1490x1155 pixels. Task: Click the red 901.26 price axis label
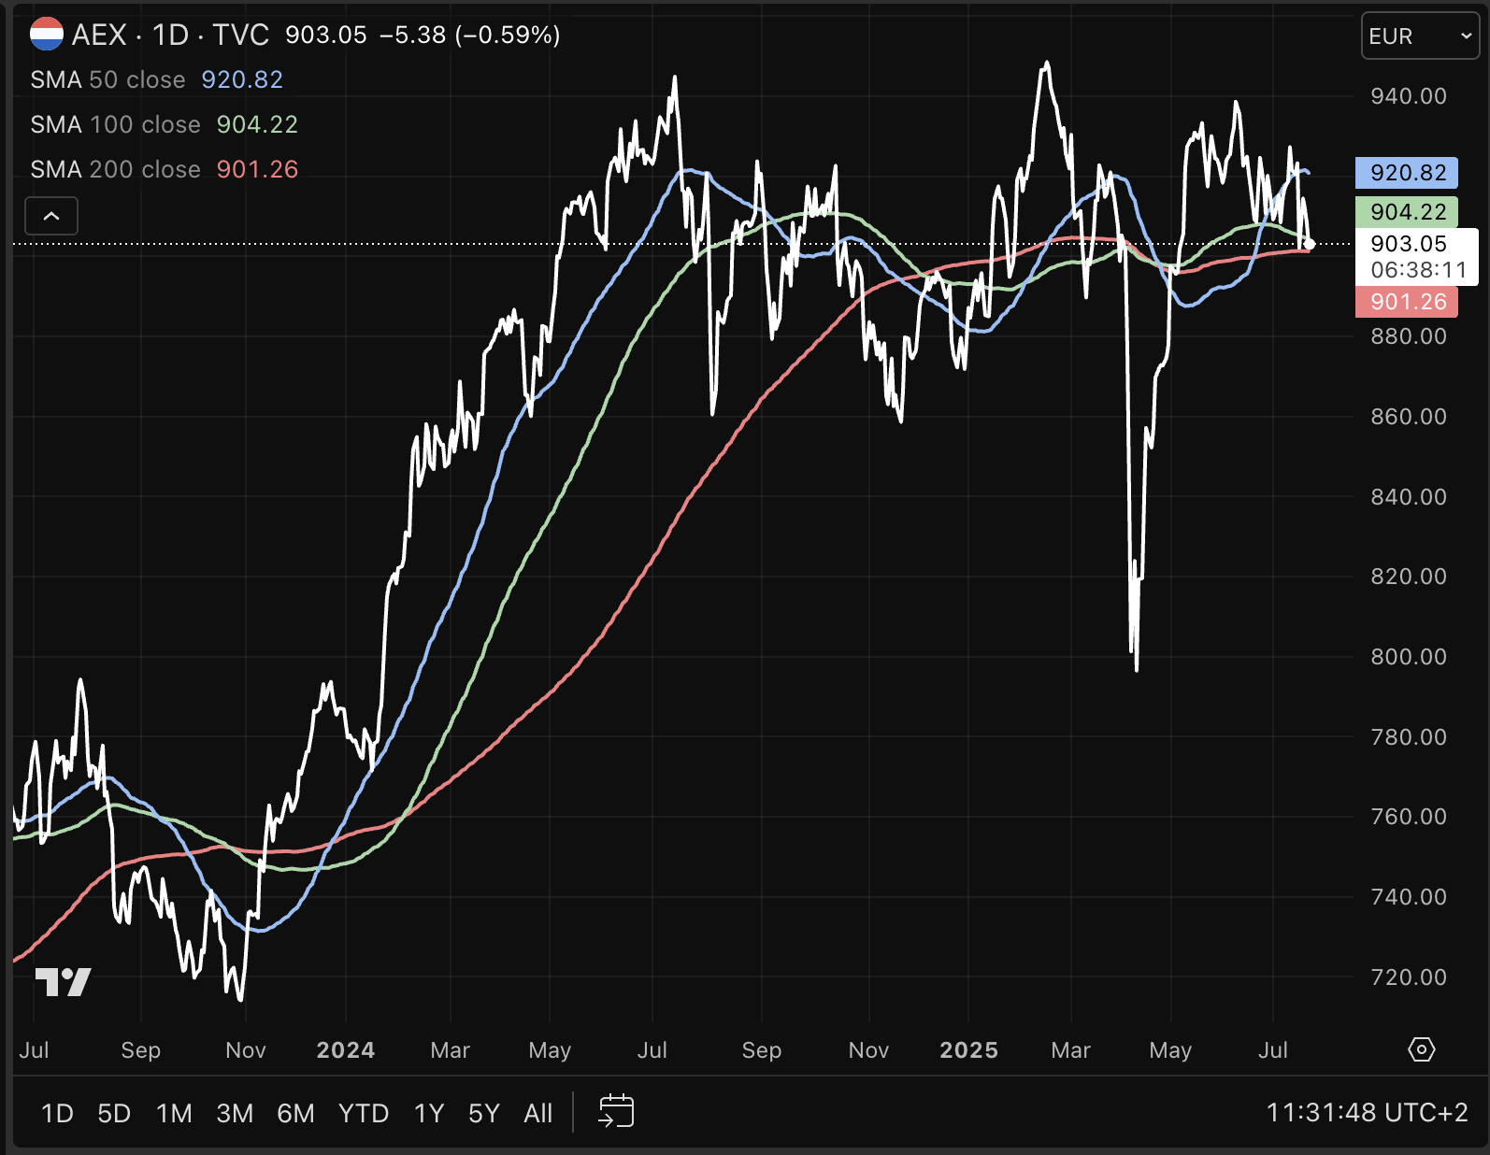pyautogui.click(x=1407, y=302)
